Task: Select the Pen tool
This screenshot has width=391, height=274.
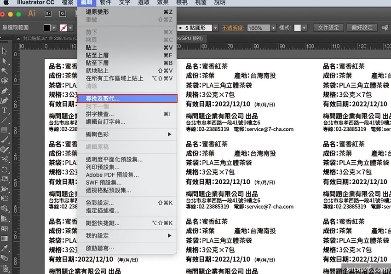Action: click(x=4, y=91)
